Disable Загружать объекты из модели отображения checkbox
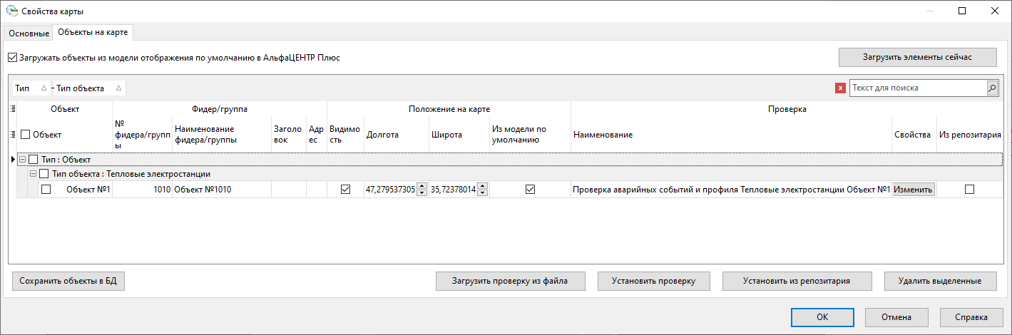 coord(12,58)
